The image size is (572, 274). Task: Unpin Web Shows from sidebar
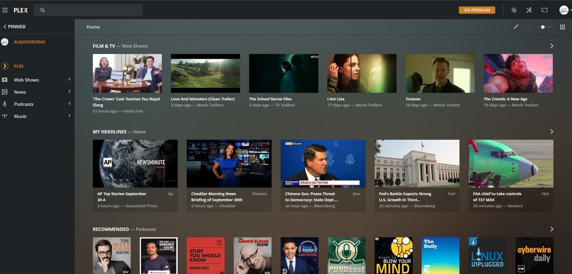tap(69, 80)
